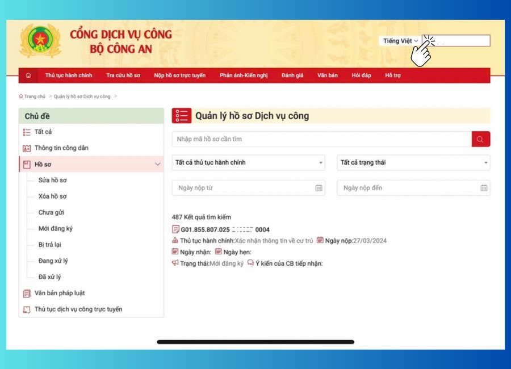Click Cổng Dịch Vụ Công Bộ Công An title
This screenshot has width=511, height=369.
[x=121, y=41]
